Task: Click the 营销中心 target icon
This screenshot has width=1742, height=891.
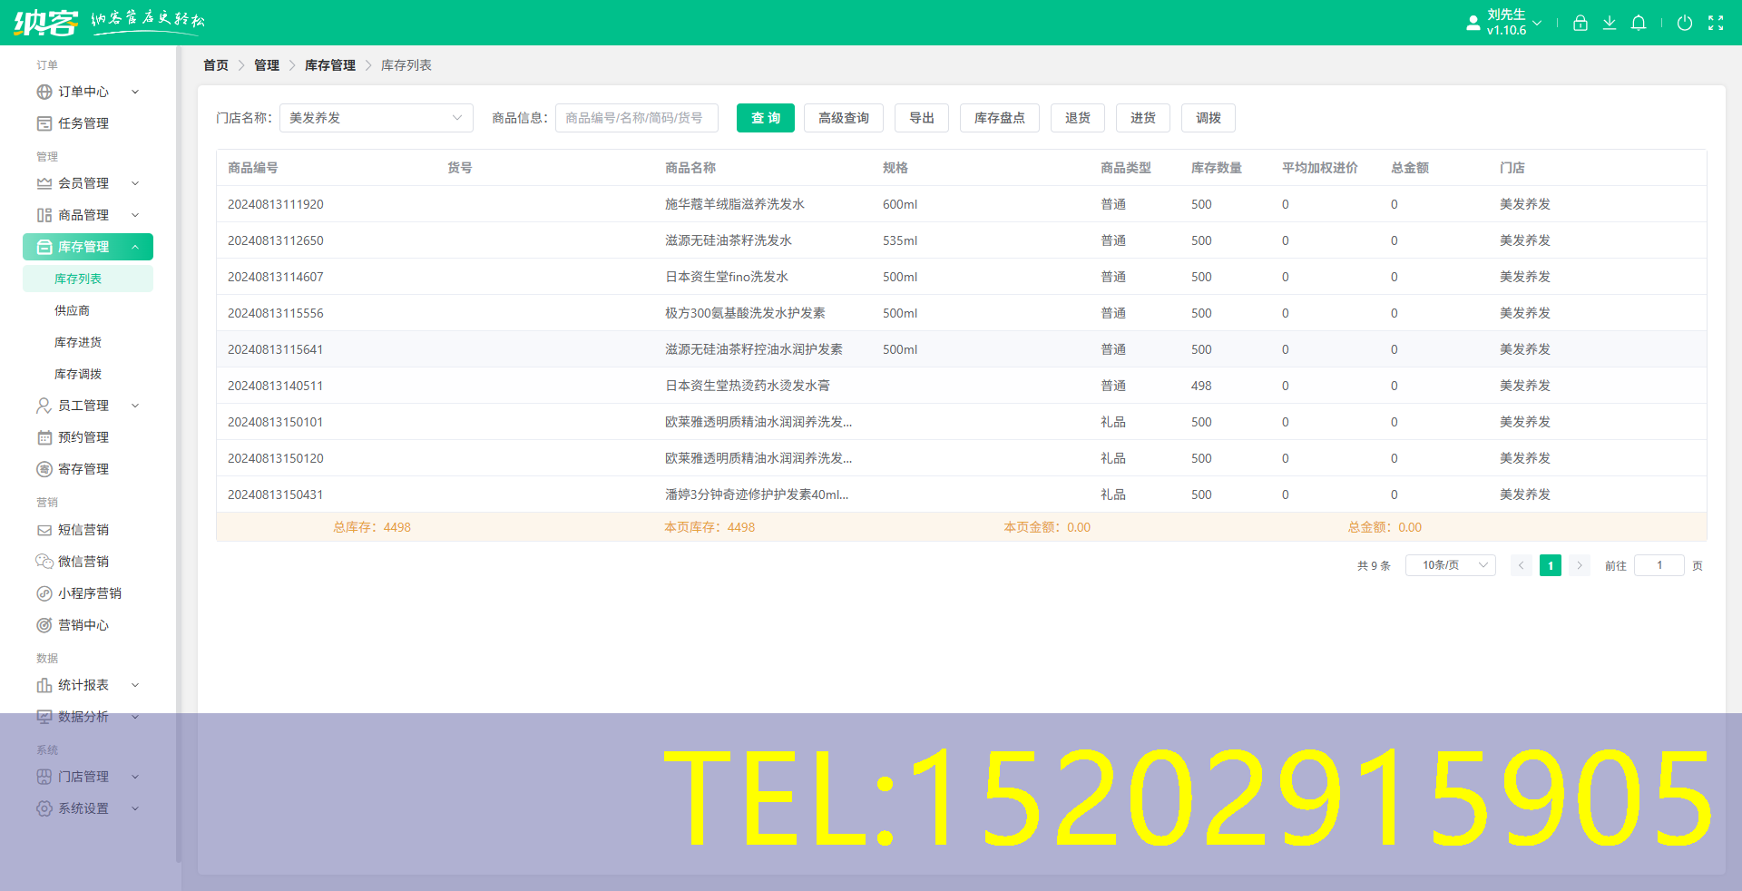Action: coord(44,625)
